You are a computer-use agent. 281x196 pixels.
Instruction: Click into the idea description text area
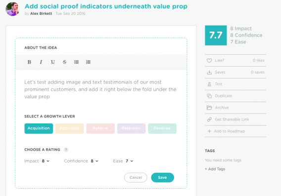[101, 89]
